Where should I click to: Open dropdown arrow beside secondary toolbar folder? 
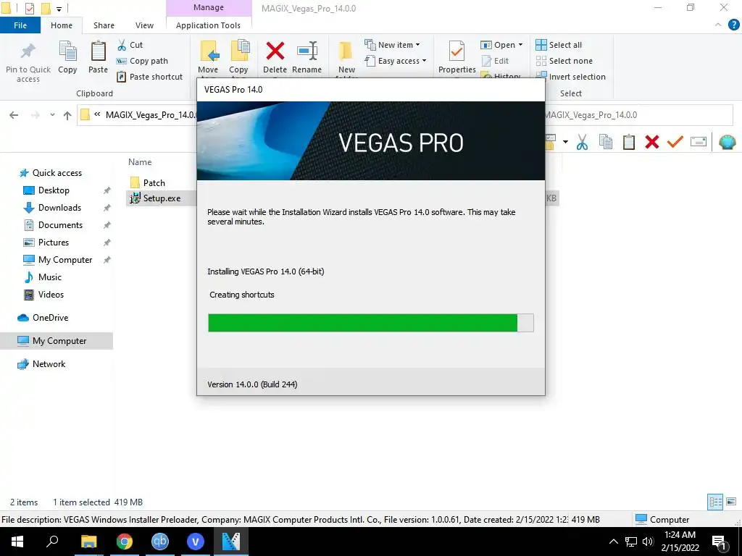[565, 142]
